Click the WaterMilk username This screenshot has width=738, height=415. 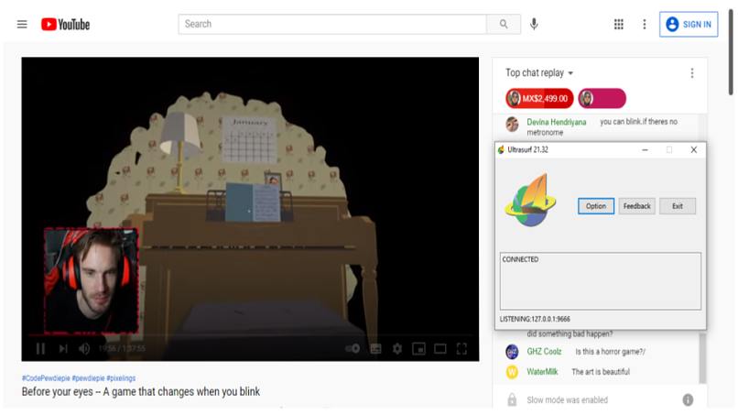click(542, 372)
